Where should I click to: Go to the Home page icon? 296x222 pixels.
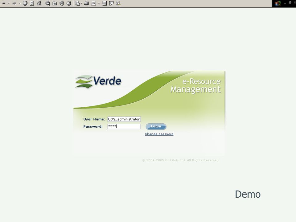point(39,3)
